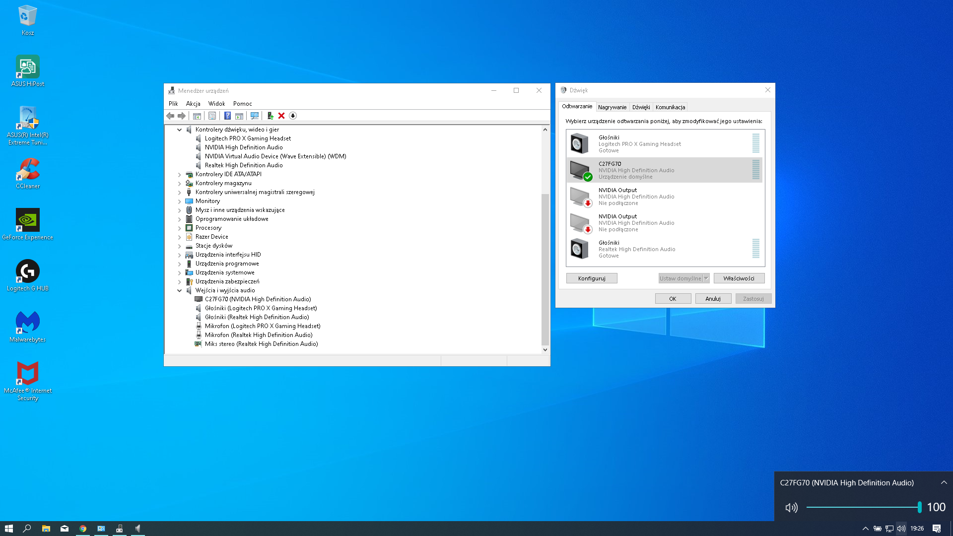The height and width of the screenshot is (536, 953).
Task: Select the ASUS HiPost desktop shortcut
Action: [x=28, y=71]
